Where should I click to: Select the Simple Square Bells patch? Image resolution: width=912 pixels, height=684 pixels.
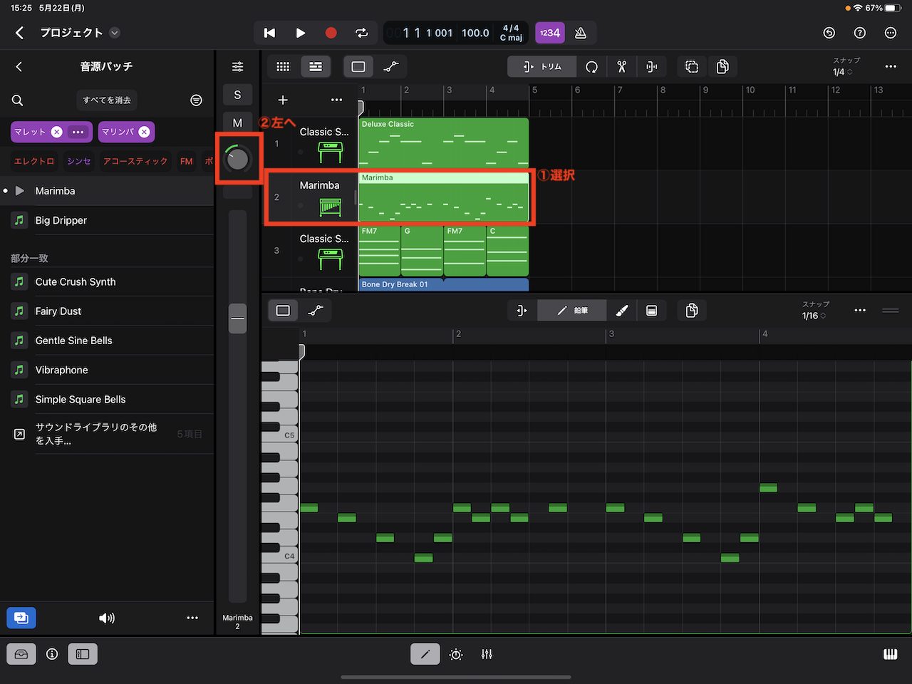tap(107, 399)
